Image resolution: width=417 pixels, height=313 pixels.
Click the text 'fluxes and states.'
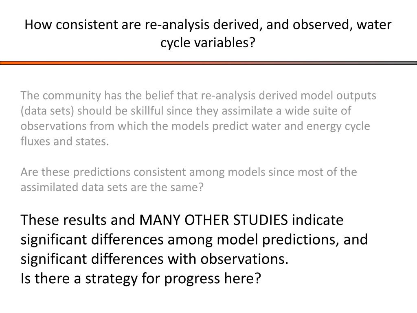pyautogui.click(x=65, y=141)
